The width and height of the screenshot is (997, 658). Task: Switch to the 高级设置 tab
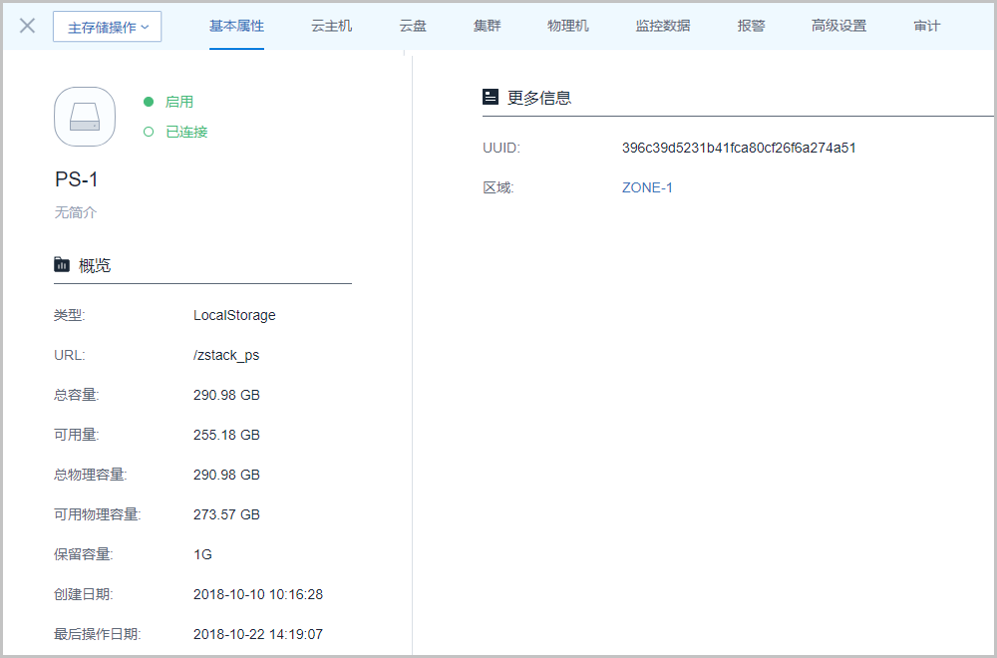pos(838,26)
